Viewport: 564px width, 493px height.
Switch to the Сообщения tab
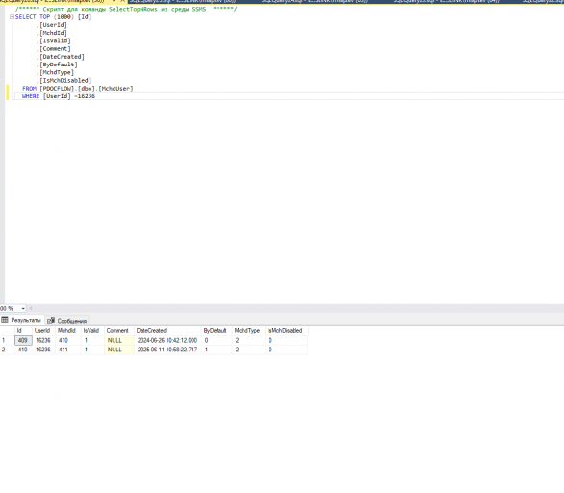(67, 321)
